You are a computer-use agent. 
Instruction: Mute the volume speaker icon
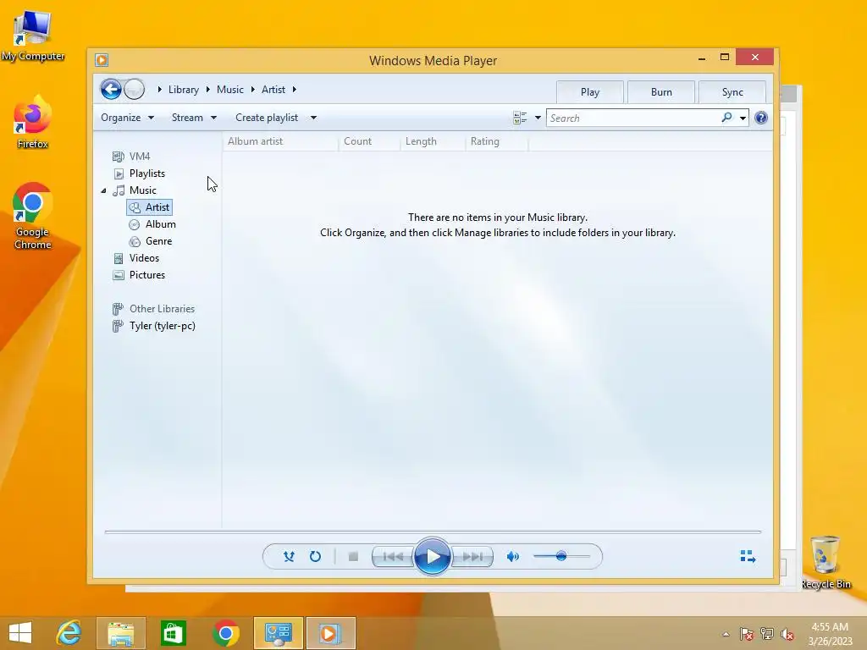pyautogui.click(x=512, y=557)
